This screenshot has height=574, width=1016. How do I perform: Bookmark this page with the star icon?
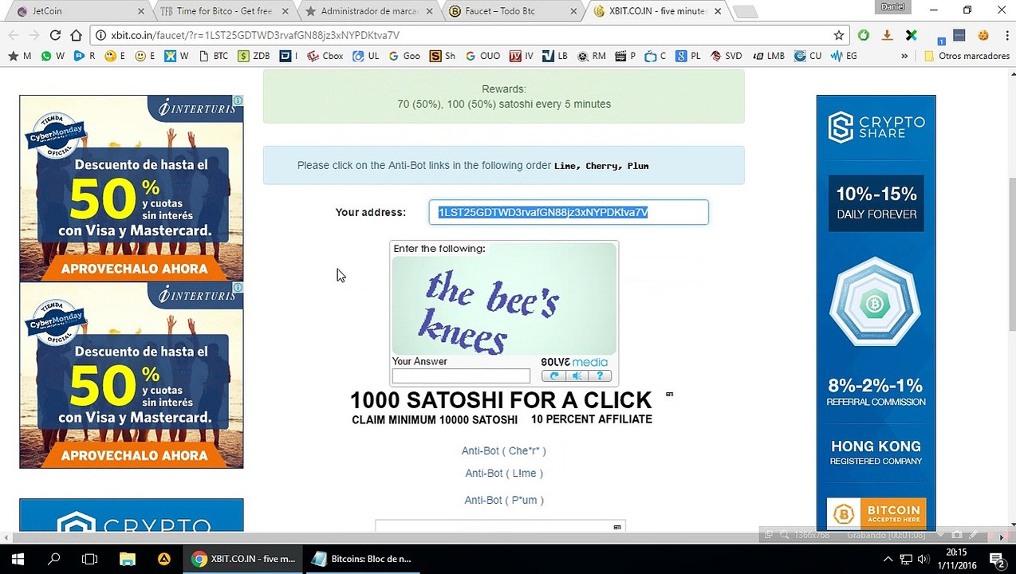tap(838, 35)
